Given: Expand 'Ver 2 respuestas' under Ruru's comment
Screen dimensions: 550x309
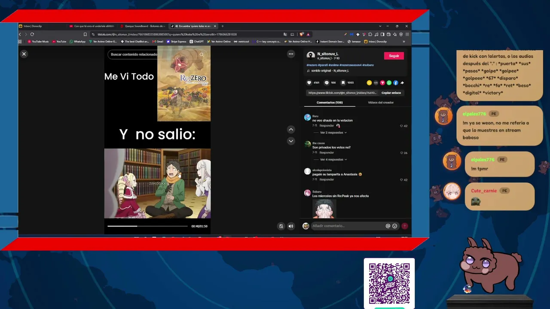Looking at the screenshot, I should click(333, 133).
